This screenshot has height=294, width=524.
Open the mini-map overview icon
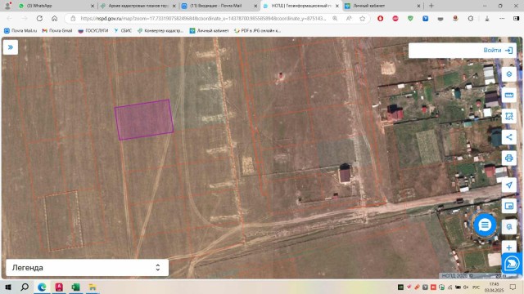pyautogui.click(x=508, y=206)
